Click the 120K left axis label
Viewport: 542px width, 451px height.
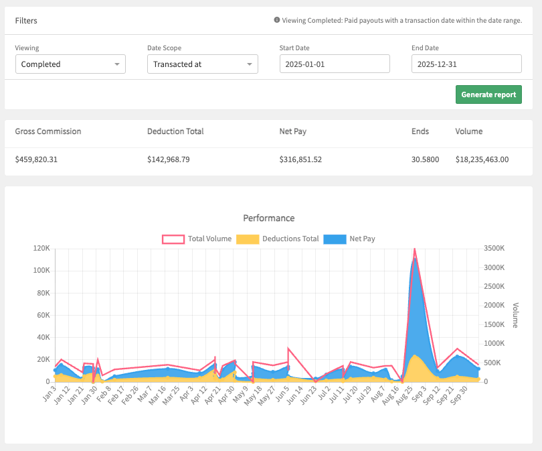(x=41, y=249)
